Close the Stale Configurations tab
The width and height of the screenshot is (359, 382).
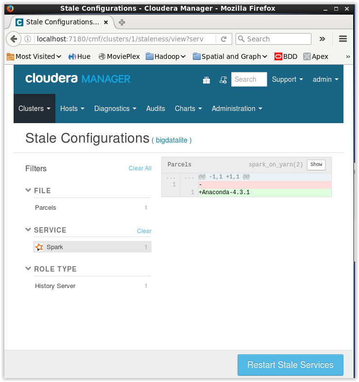[106, 22]
